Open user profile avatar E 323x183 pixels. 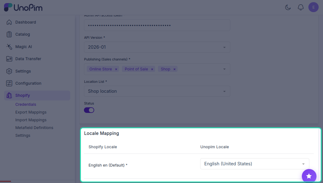(313, 7)
